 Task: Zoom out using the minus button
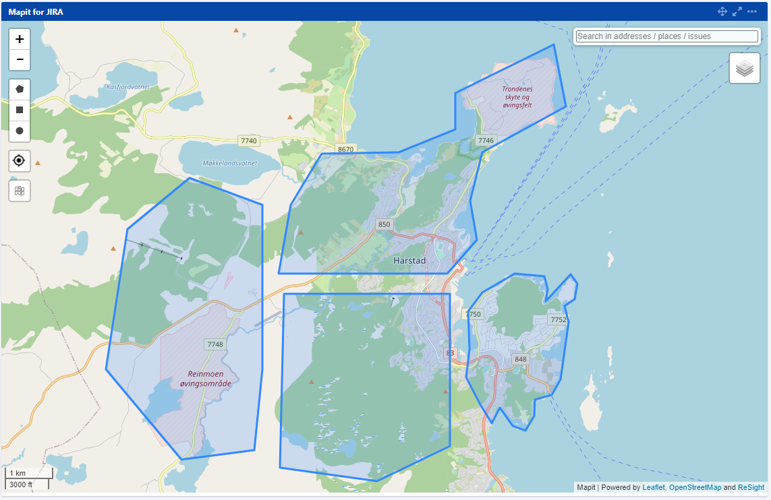coord(19,60)
